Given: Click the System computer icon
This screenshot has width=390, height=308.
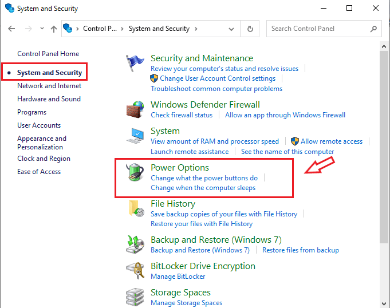Looking at the screenshot, I should point(135,136).
